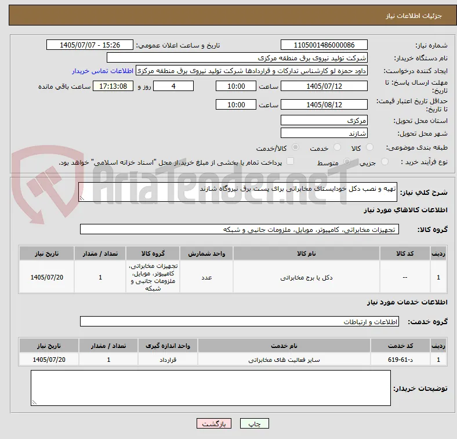Click the توضیحات خریدار text area
Screen dimensions: 457x439
point(211,388)
